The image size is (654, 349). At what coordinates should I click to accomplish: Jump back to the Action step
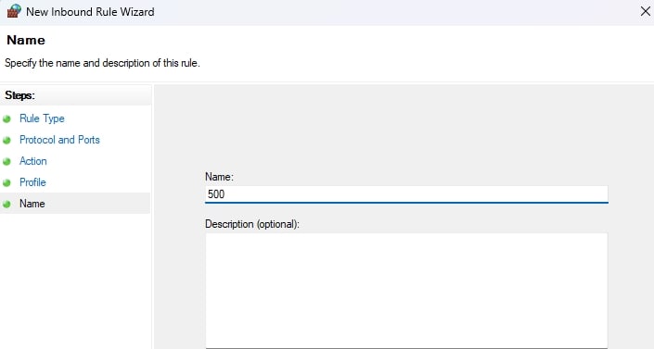point(33,161)
